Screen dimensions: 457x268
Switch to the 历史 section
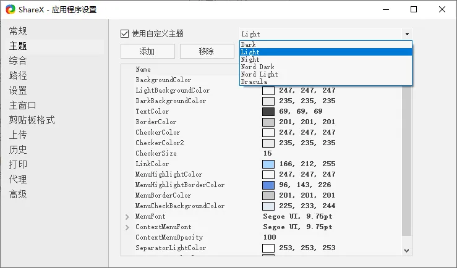tap(18, 149)
